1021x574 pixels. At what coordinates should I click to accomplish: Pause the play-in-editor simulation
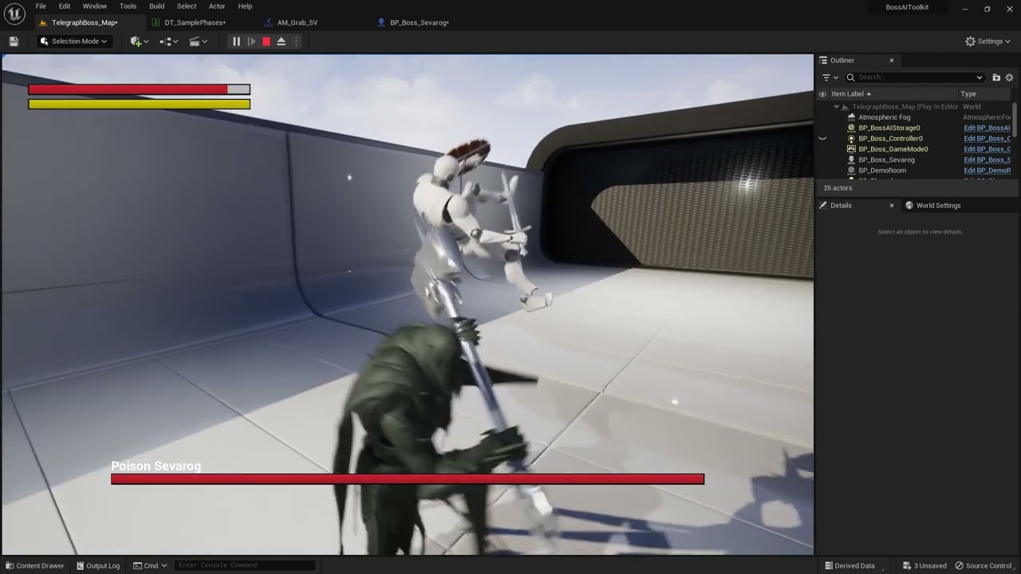coord(236,41)
